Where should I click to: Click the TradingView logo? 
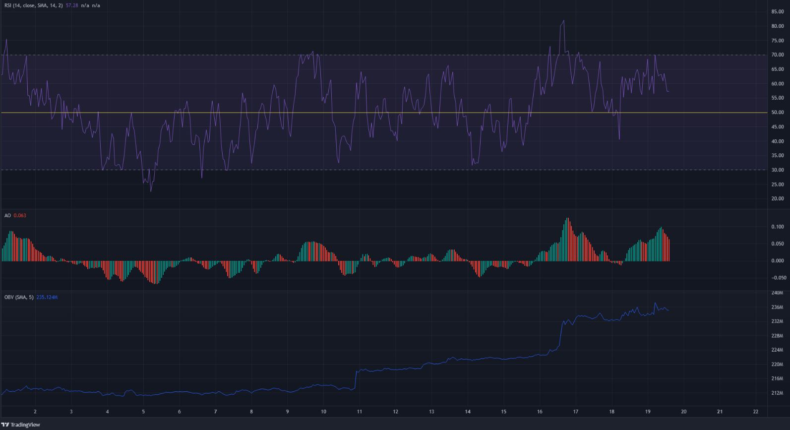[x=20, y=425]
